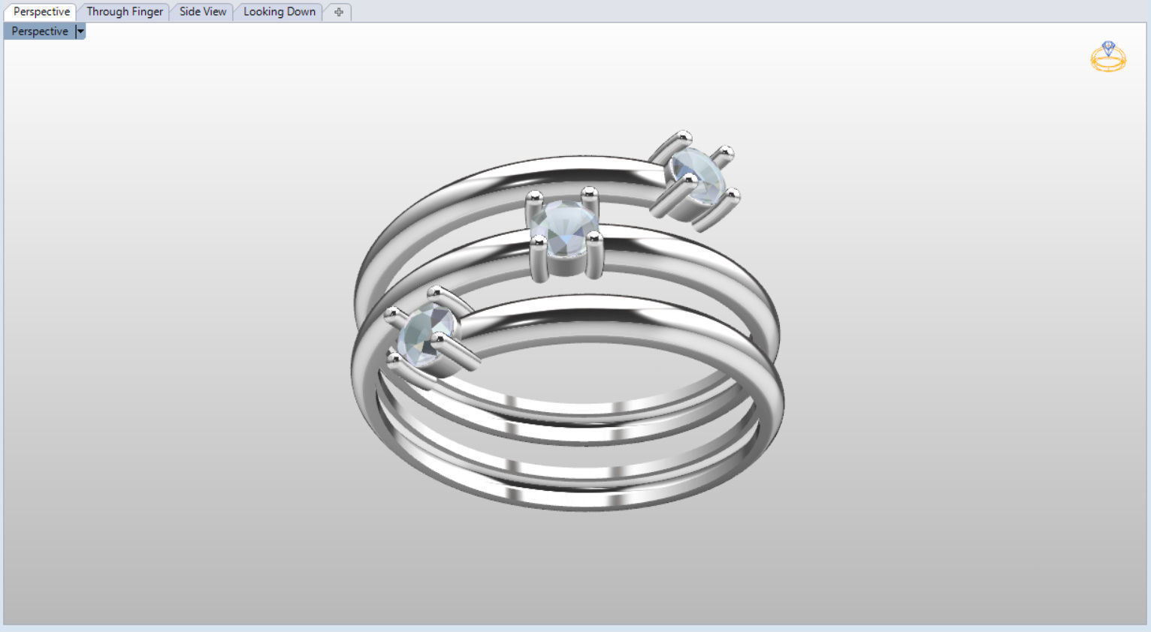
Task: Click the orange ring logo icon
Action: [1108, 56]
